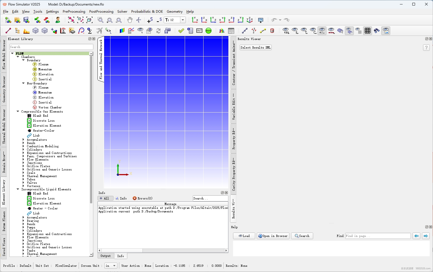Click the Open in Browser button

[x=273, y=236]
